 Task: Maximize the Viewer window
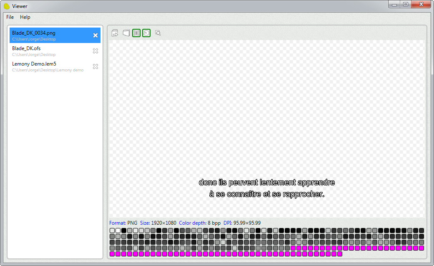tap(406, 5)
